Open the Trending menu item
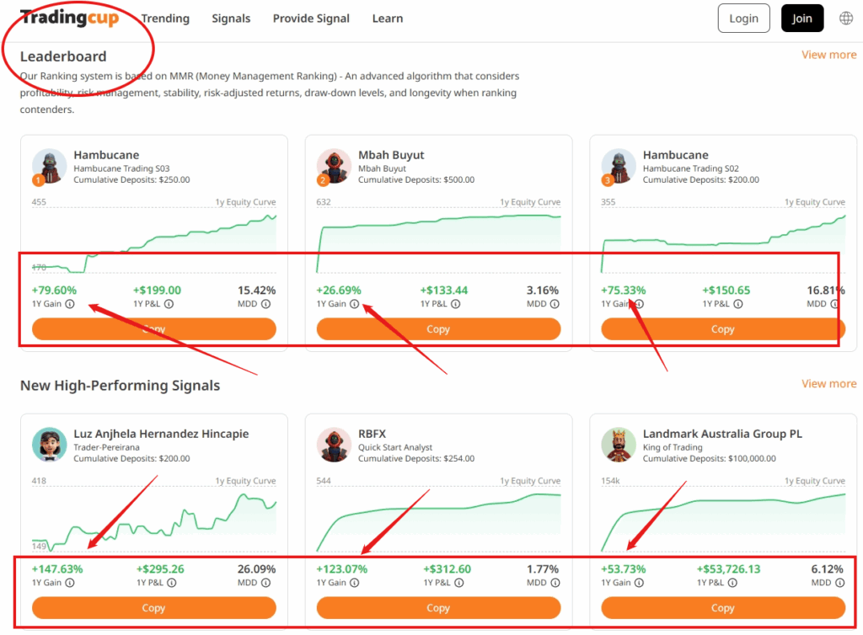 [165, 19]
